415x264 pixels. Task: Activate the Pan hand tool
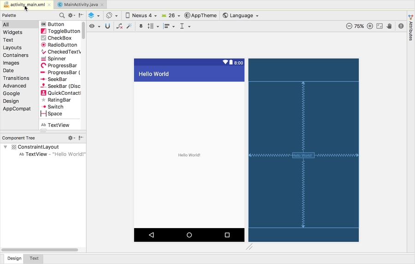click(390, 26)
